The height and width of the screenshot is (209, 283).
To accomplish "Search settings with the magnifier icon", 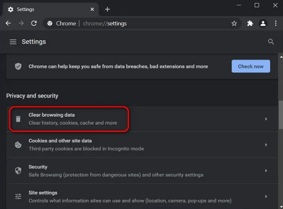I will [x=271, y=42].
